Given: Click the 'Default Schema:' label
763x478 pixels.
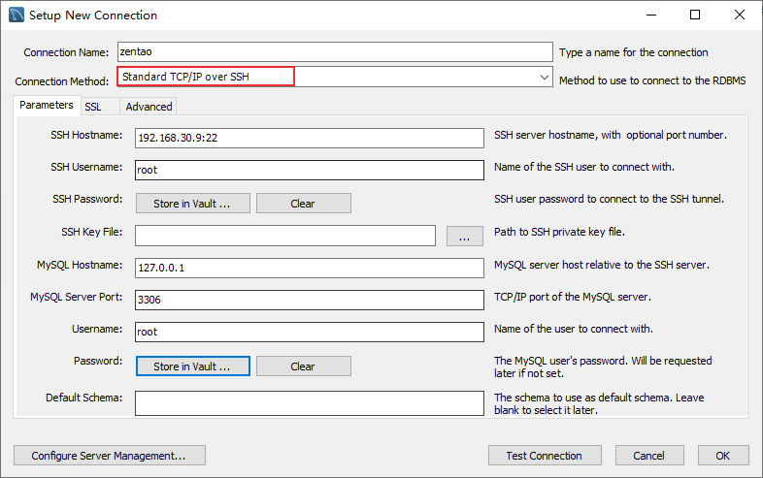Looking at the screenshot, I should [84, 398].
